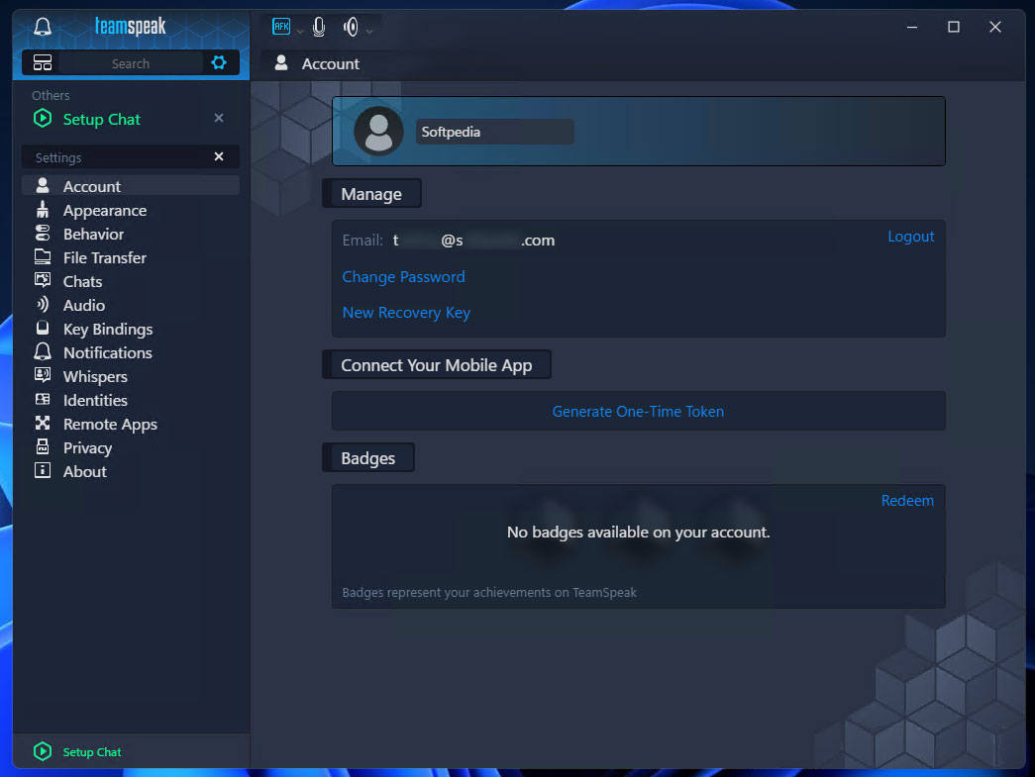Mute the microphone
This screenshot has width=1035, height=777.
(319, 27)
